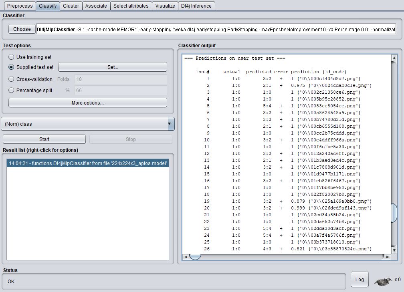404x292 pixels.
Task: Click the percentage split value field
Action: pos(121,91)
